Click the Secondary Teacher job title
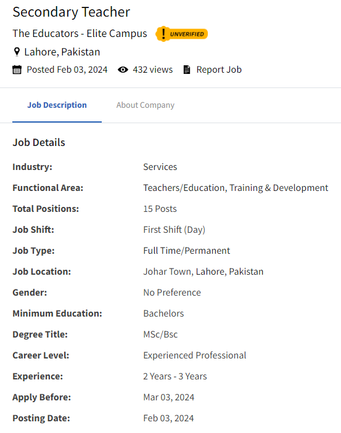This screenshot has width=341, height=433. coord(72,12)
